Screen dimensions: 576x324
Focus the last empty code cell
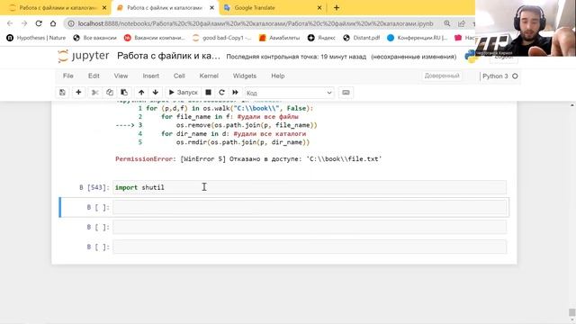coord(310,247)
